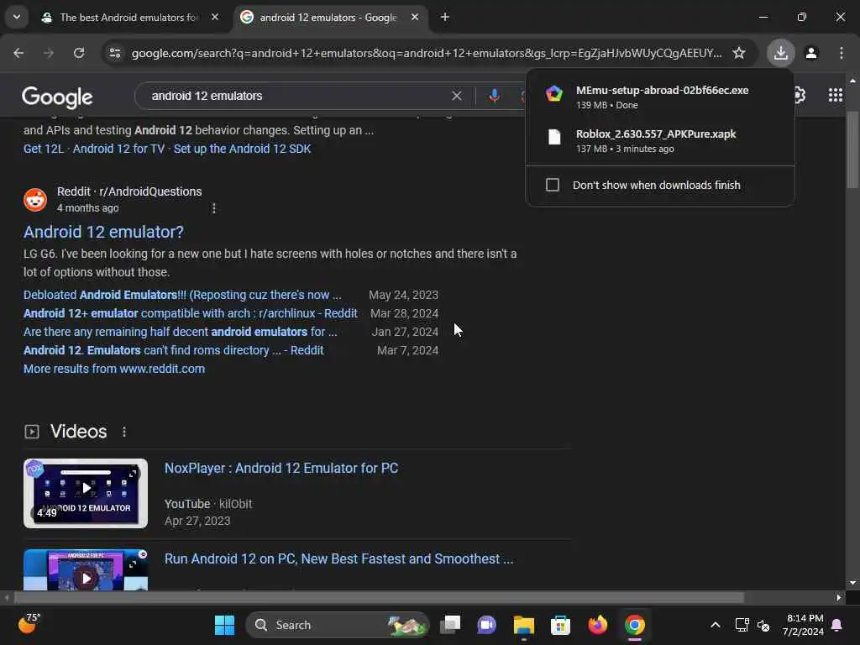The width and height of the screenshot is (860, 645).
Task: Check 'Don't show when downloads finish'
Action: click(553, 185)
